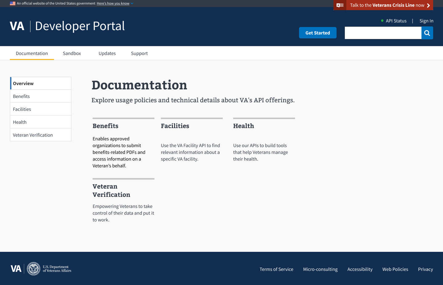The image size is (443, 285).
Task: Click the Get Started button
Action: point(318,33)
